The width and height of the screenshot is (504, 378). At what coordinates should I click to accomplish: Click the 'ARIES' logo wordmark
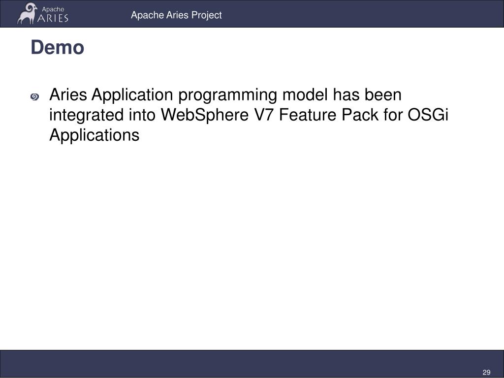(x=53, y=18)
